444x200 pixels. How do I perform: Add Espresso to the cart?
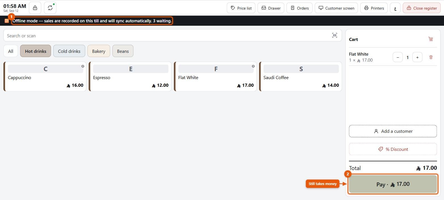click(130, 76)
